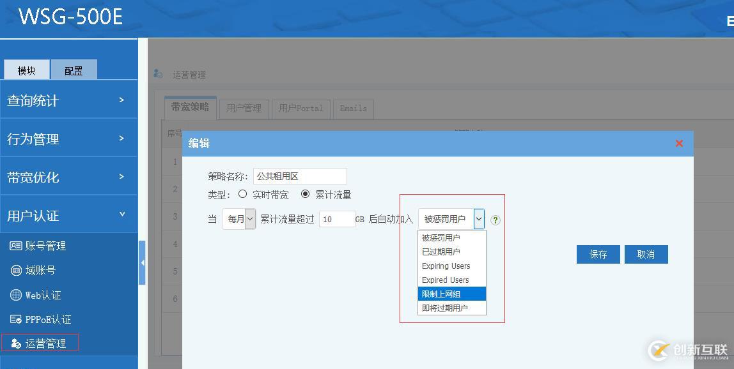Viewport: 734px width, 369px height.
Task: Choose Expiring Users from the dropdown list
Action: coord(452,266)
